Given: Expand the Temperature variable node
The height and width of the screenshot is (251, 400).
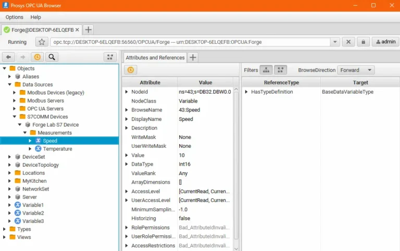Looking at the screenshot, I should point(30,149).
